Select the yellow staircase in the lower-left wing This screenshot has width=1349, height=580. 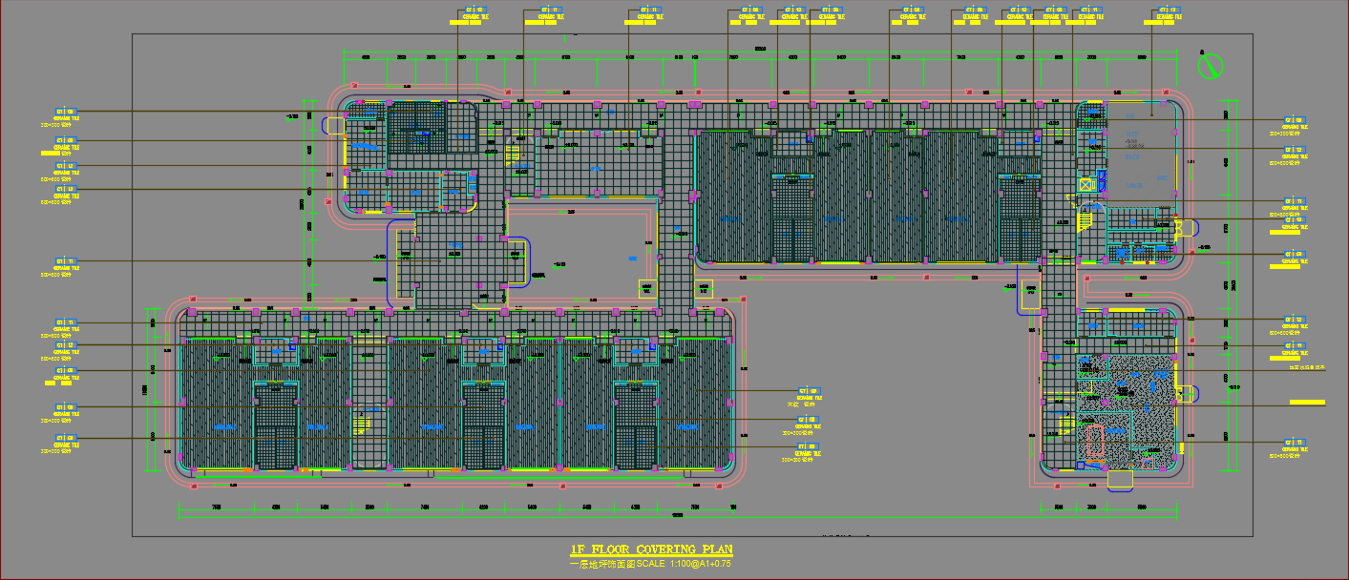pos(362,423)
